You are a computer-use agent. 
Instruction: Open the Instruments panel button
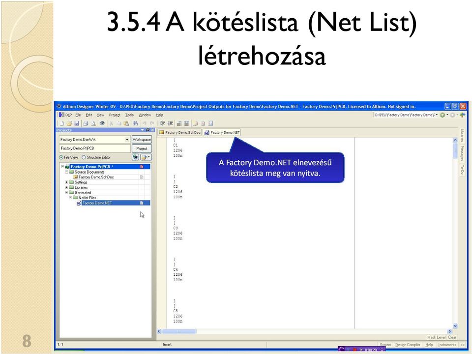(x=447, y=345)
